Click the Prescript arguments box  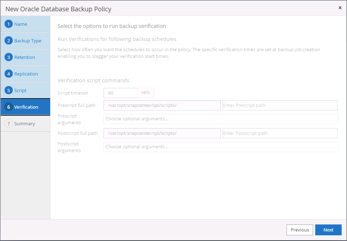(x=220, y=119)
